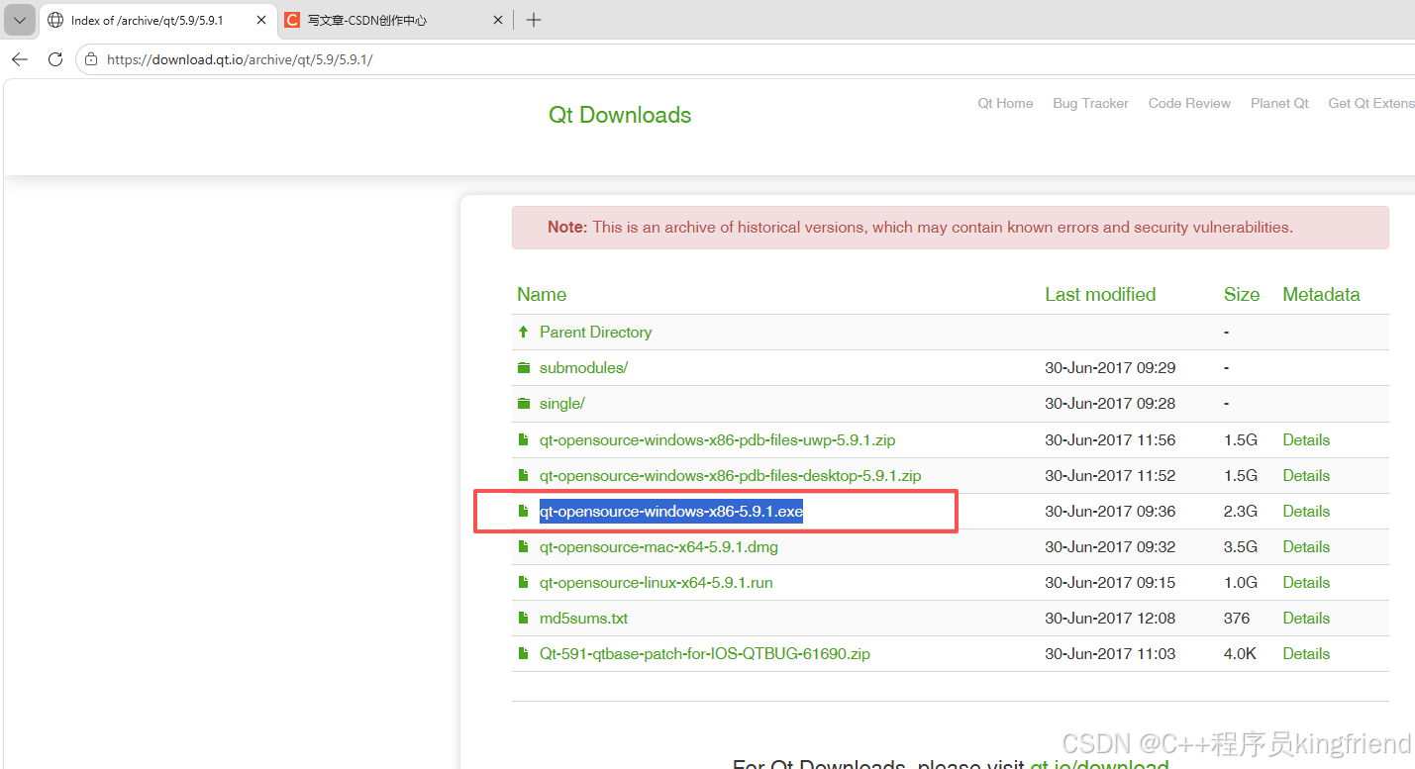
Task: Click the 30-Jun-2017 09:36 timestamp
Action: coord(1110,511)
